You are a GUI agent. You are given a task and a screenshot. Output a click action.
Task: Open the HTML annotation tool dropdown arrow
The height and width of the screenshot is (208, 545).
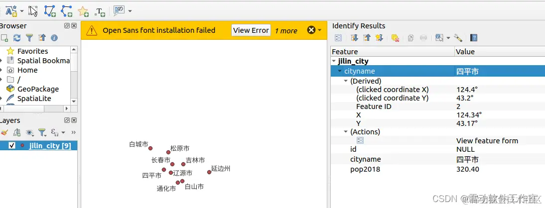[130, 11]
